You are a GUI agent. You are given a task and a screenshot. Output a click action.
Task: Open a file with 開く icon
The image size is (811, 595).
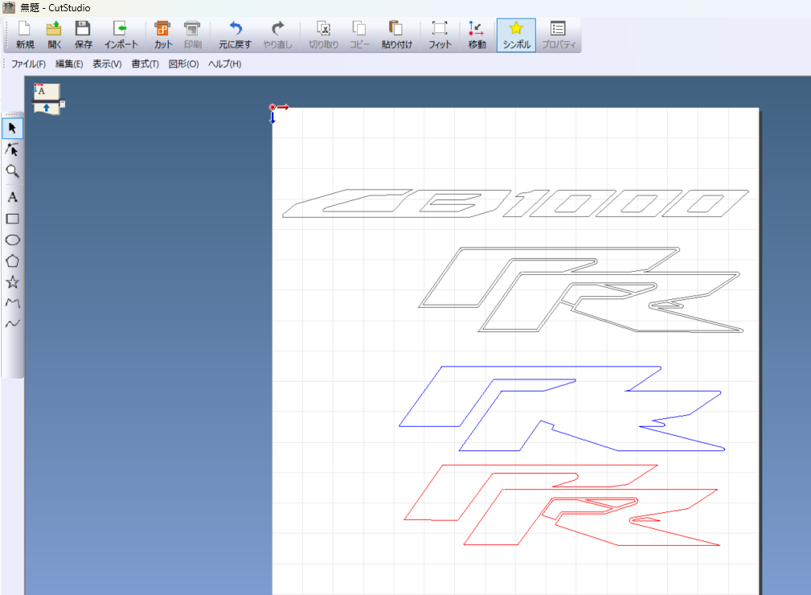[55, 35]
